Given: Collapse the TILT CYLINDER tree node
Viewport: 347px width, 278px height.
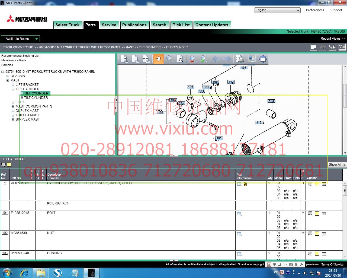Looking at the screenshot, I should pyautogui.click(x=13, y=89).
